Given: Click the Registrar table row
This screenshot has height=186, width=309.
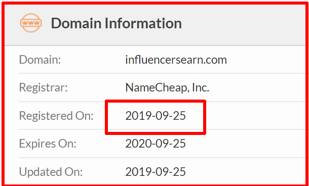Looking at the screenshot, I should pos(162,87).
